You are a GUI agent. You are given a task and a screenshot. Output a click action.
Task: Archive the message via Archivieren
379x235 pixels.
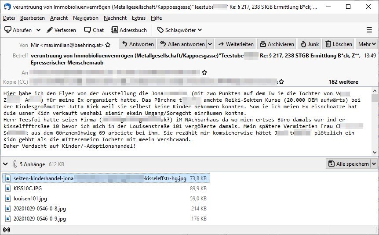[276, 44]
